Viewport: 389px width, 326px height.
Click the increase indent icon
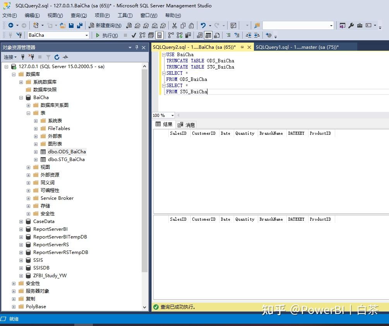click(x=257, y=35)
